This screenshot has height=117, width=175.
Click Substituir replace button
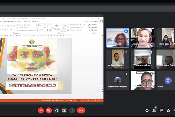tap(93, 27)
